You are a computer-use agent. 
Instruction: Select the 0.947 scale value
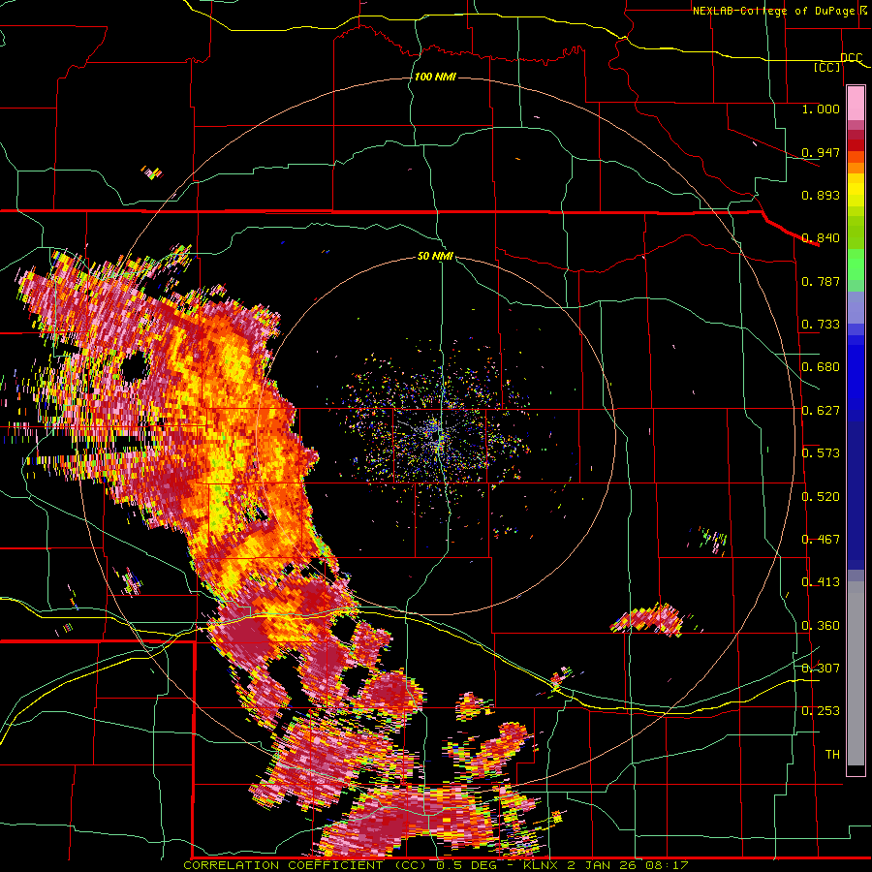[x=821, y=152]
